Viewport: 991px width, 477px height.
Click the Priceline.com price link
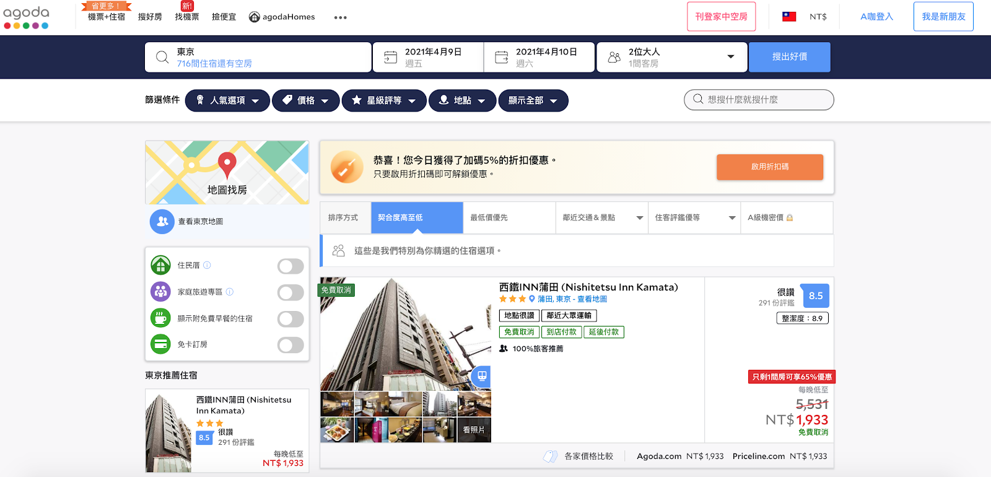point(780,456)
